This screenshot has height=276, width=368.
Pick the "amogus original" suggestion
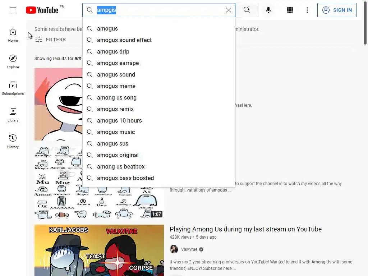pos(159,155)
